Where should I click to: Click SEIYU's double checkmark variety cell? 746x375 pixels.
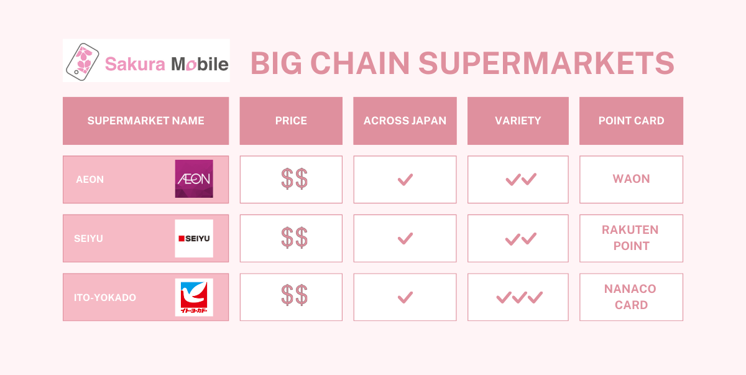521,239
